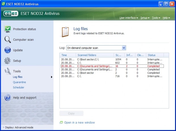
Task: Select the red row with 16 scanned
Action: (112, 66)
